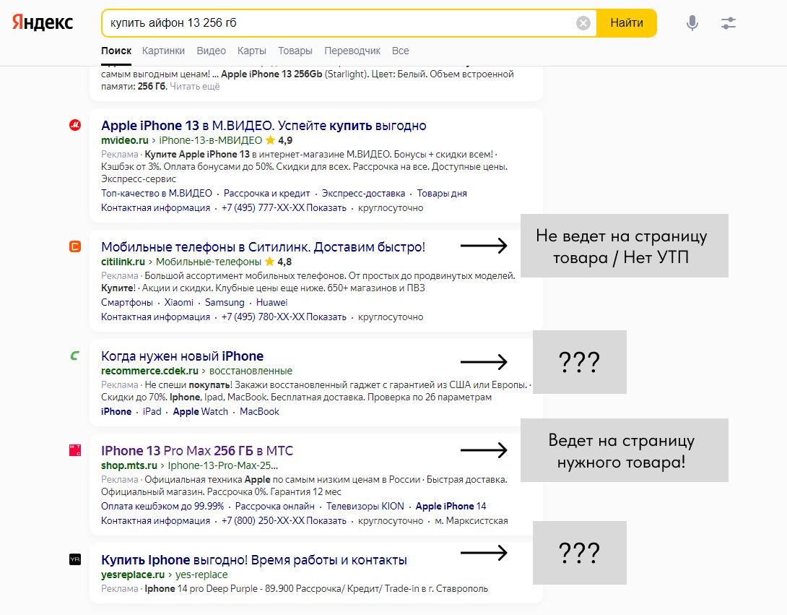Open shop.mts.ru domain link
The height and width of the screenshot is (615, 787).
tap(129, 465)
